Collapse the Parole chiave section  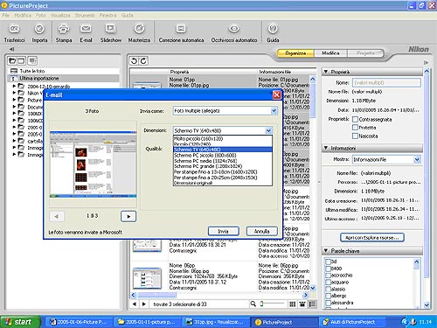[326, 250]
